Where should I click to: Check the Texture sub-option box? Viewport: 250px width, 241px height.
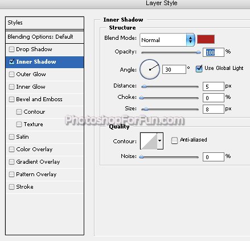point(19,124)
